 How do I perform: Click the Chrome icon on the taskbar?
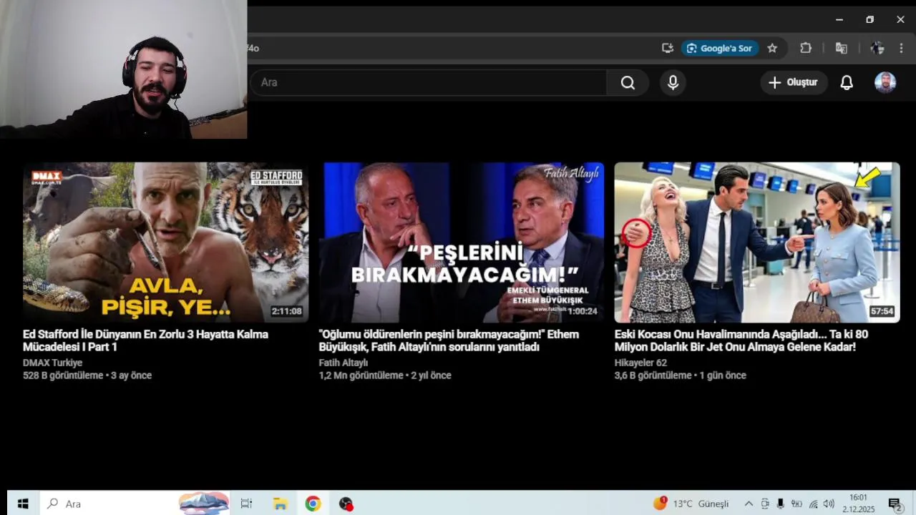[x=313, y=504]
